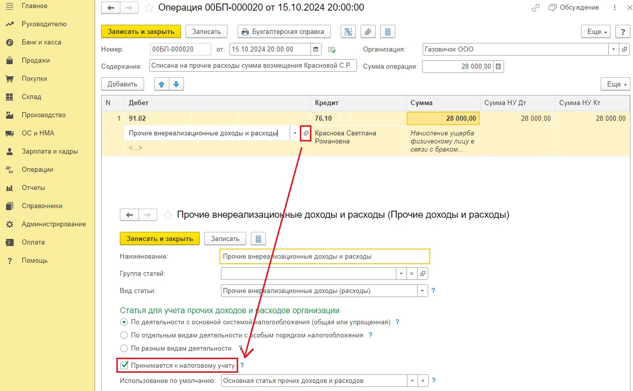Toggle Принимается к налоговому учету checkbox

point(124,365)
